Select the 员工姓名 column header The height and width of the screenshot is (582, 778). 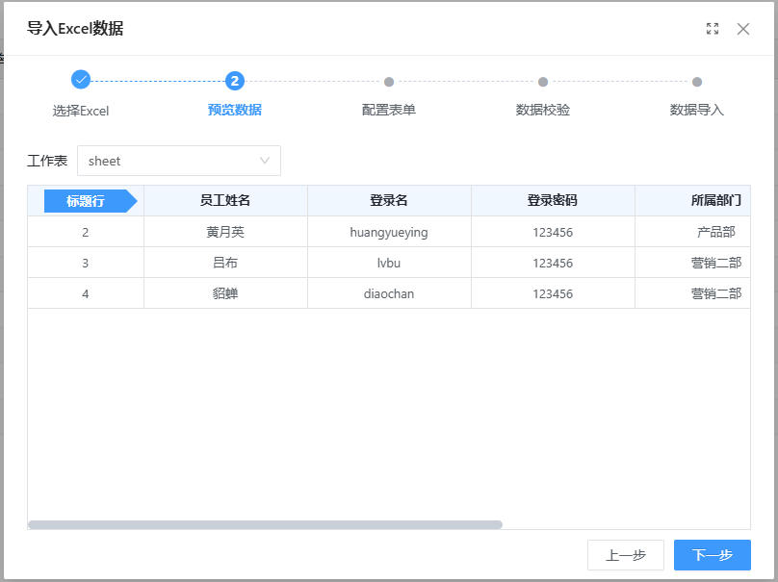(225, 201)
